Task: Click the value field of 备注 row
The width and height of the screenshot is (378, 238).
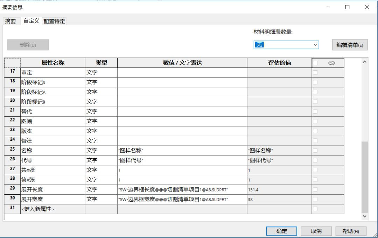Action: pyautogui.click(x=182, y=141)
